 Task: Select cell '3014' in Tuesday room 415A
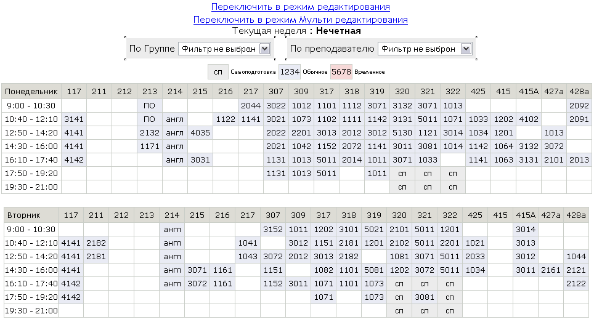[526, 229]
